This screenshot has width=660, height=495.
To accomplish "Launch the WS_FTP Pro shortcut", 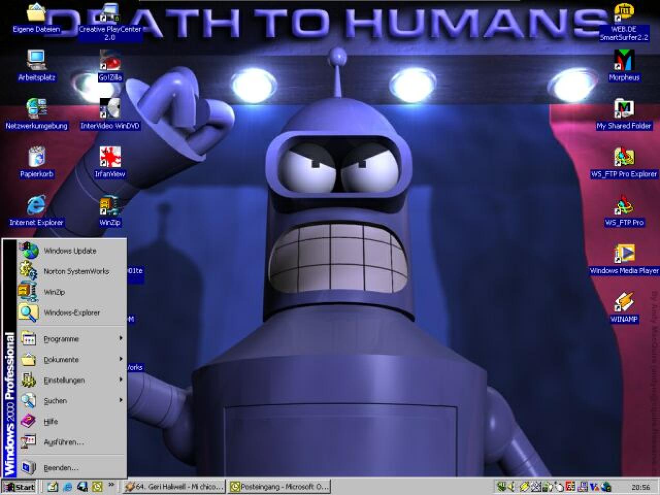I will [x=624, y=211].
